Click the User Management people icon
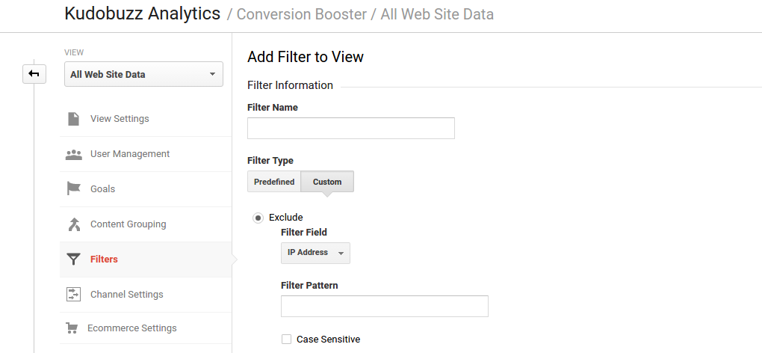Screen dimensions: 762x353 coord(73,155)
